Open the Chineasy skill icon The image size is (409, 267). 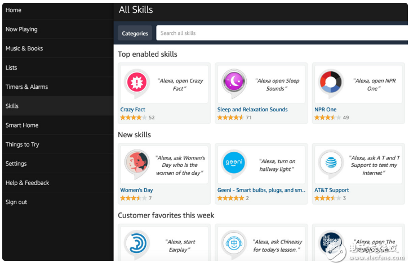[234, 244]
